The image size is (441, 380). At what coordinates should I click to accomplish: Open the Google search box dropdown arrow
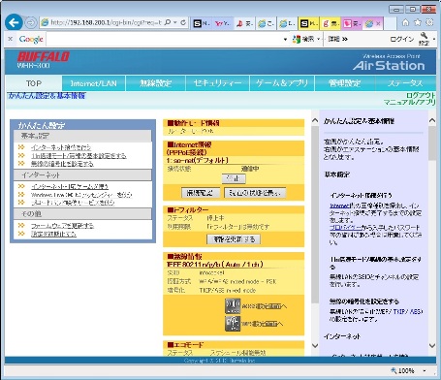tap(285, 40)
